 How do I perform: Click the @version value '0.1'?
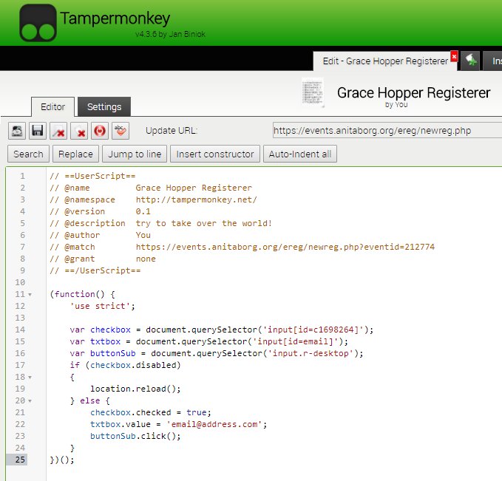(143, 211)
